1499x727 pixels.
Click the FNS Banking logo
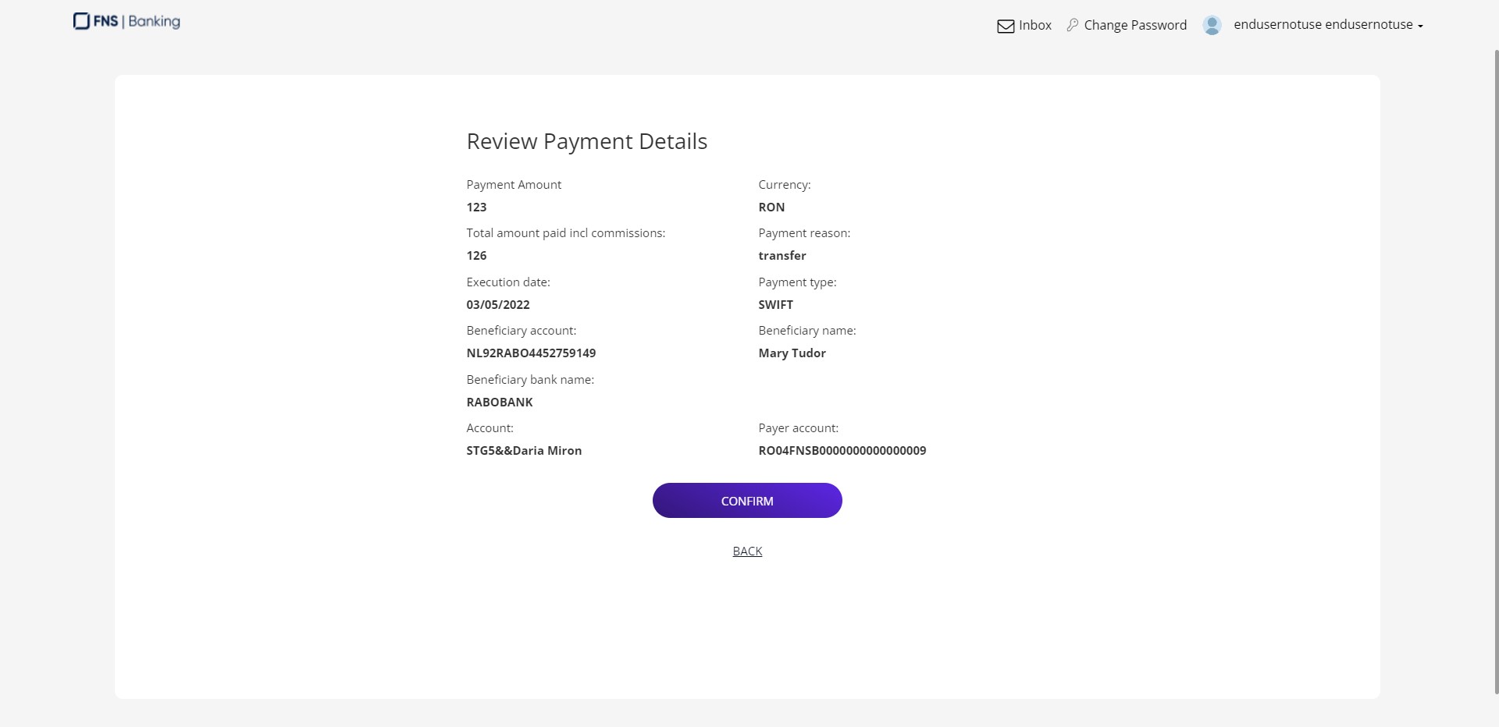pyautogui.click(x=126, y=21)
